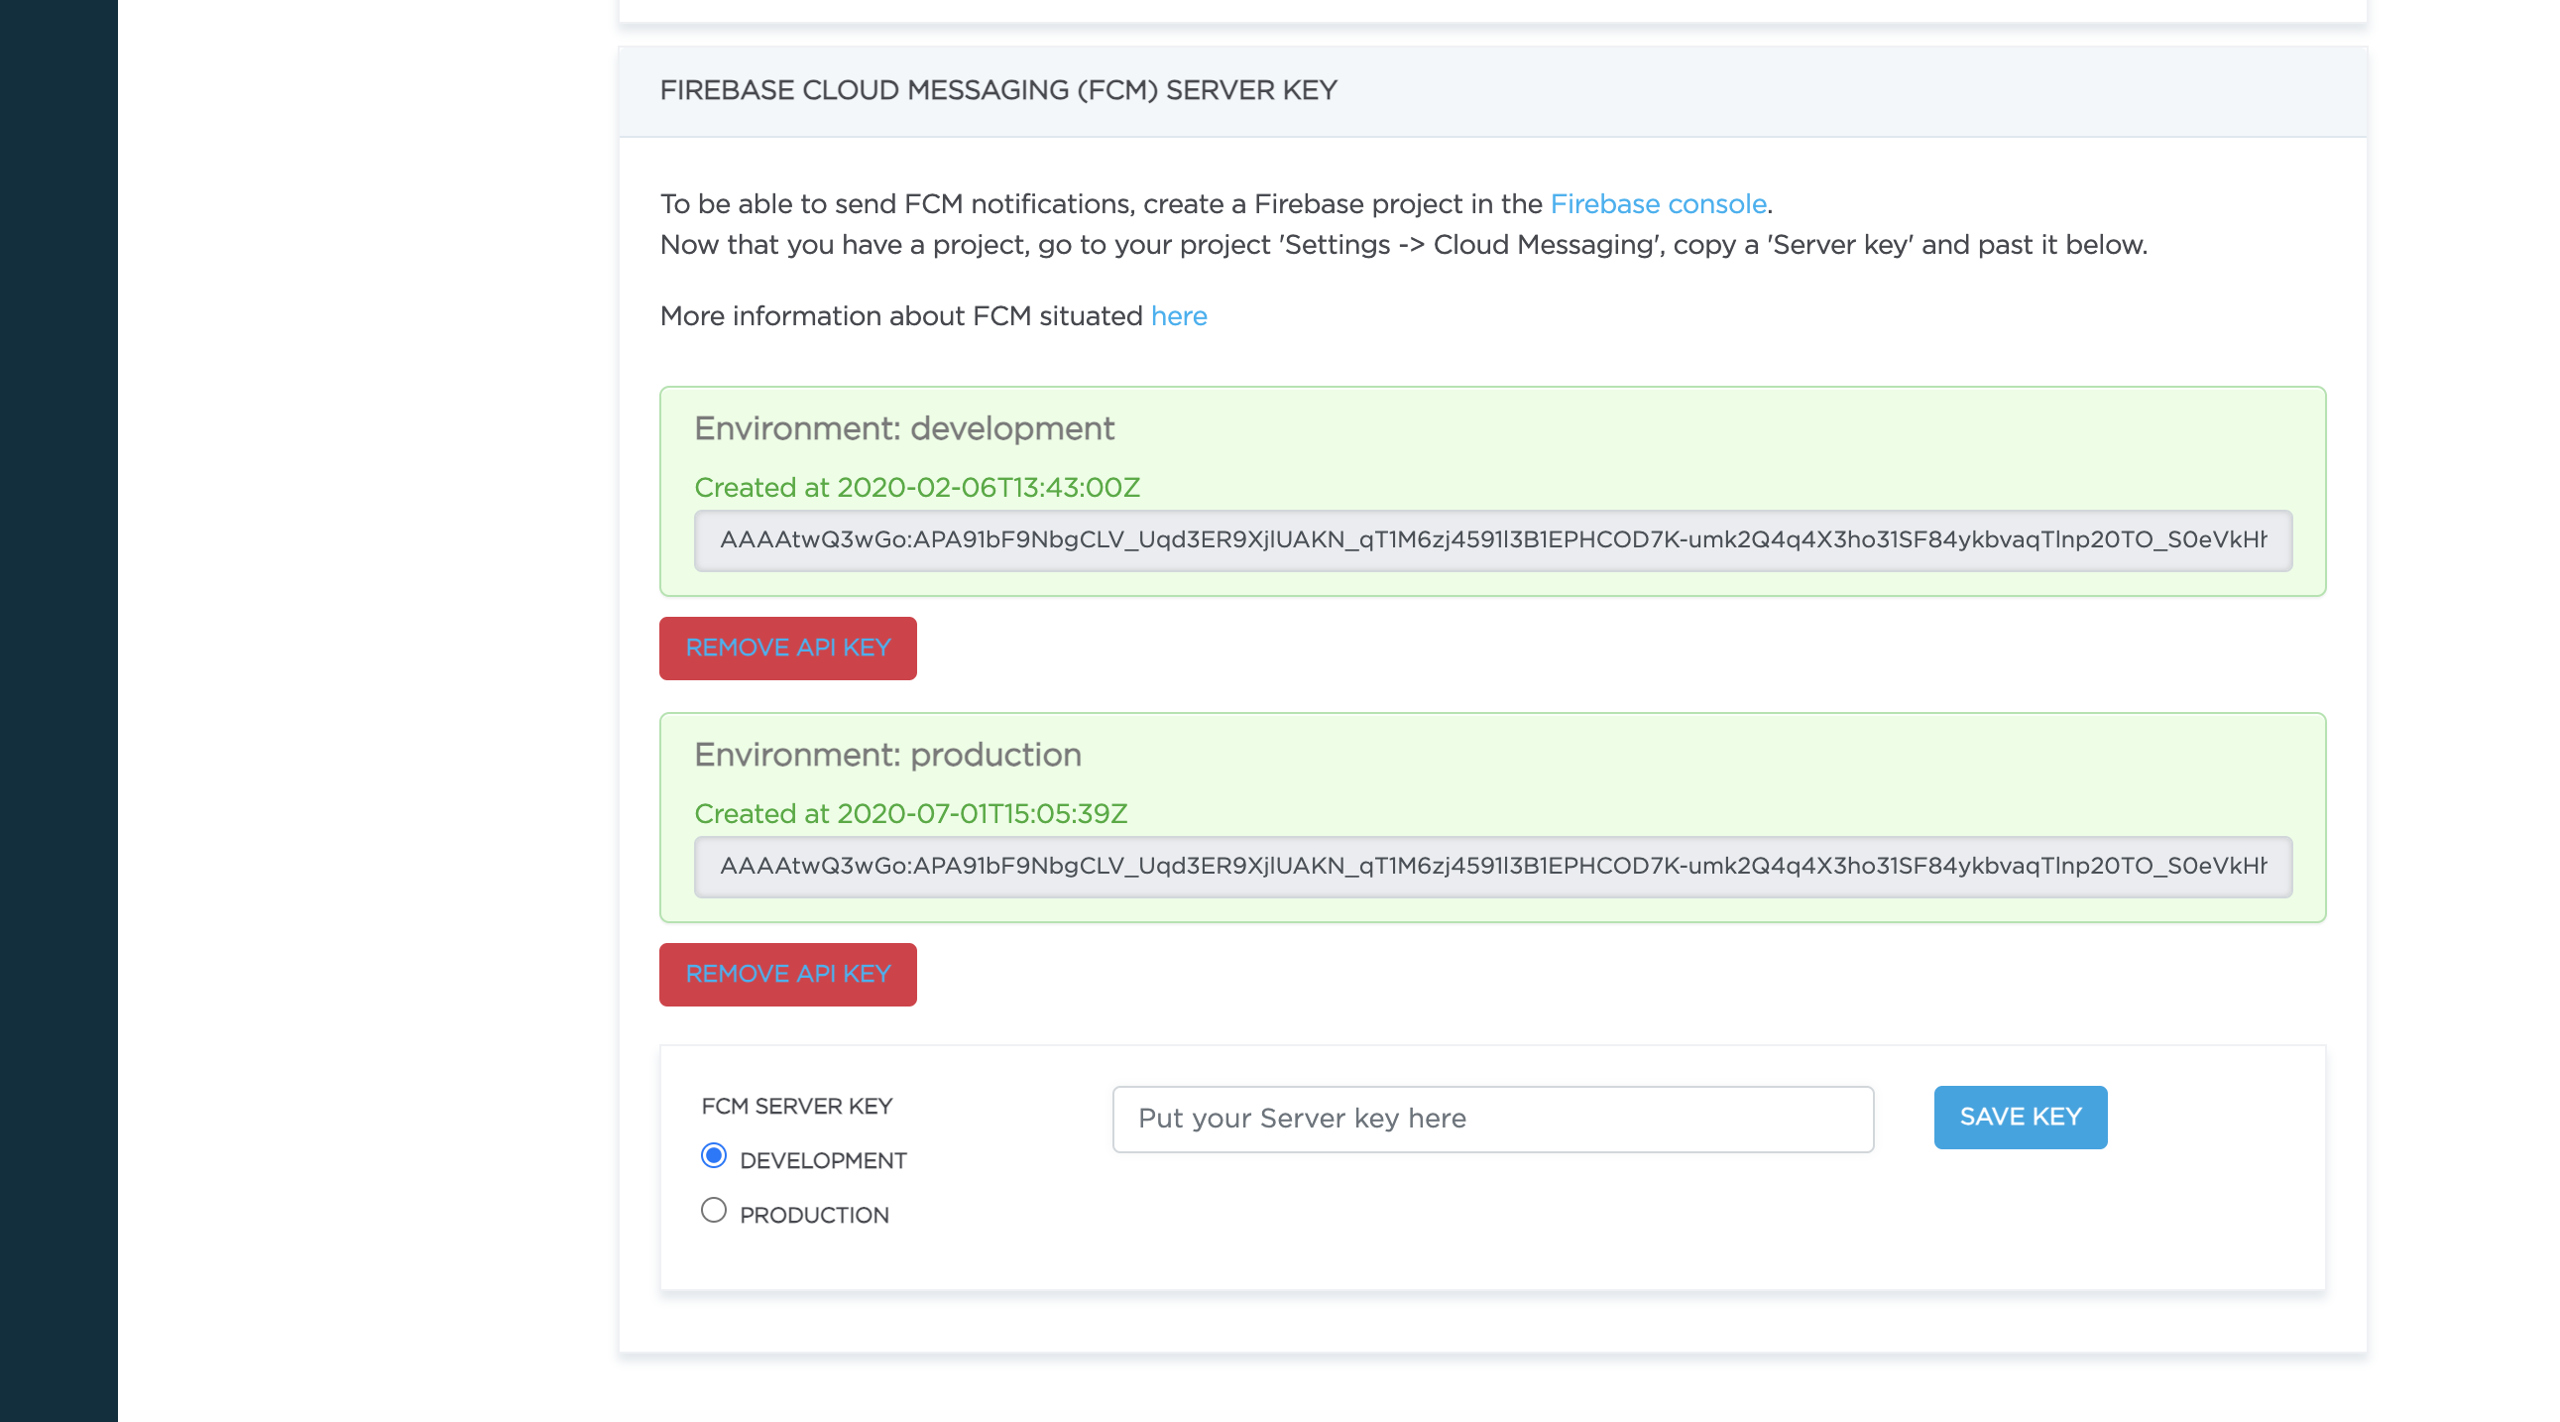Open the Firebase console link
This screenshot has height=1422, width=2560.
[1658, 203]
